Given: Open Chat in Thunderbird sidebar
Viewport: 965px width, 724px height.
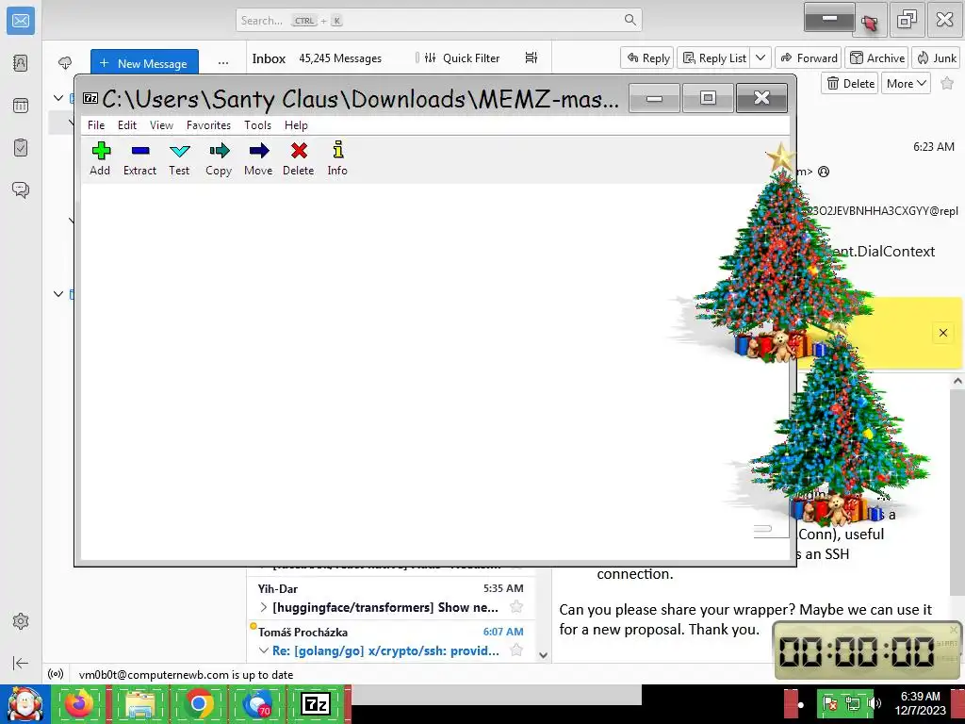Looking at the screenshot, I should [x=21, y=189].
